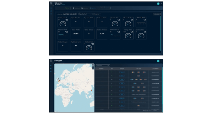This screenshot has width=208, height=116.
Task: Open the Vessel Console view
Action: click(76, 8)
